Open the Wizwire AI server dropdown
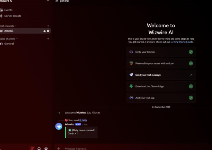 [48, 1]
